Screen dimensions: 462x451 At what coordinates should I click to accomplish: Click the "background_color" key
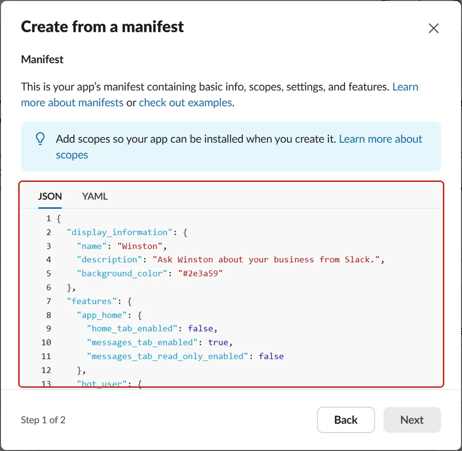point(122,273)
